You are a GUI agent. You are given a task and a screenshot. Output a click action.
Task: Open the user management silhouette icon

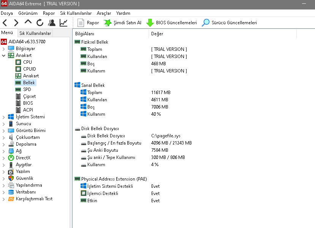click(x=52, y=23)
